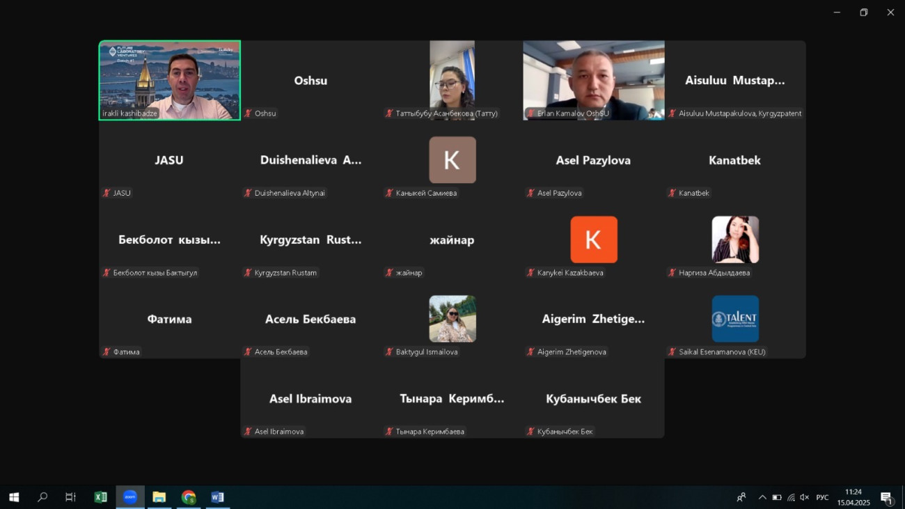The image size is (905, 509).
Task: Click Saikal Esenamanova's TALENT logo tile
Action: pos(735,319)
